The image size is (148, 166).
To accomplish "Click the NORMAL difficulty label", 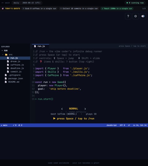I will pos(73,109).
